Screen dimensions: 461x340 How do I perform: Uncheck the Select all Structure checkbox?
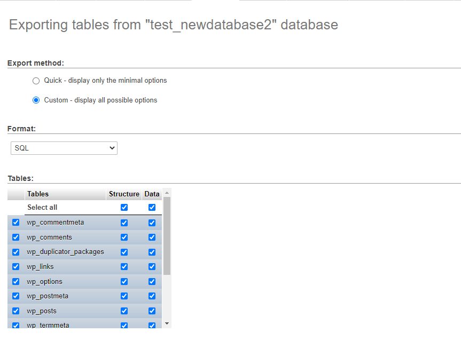(124, 207)
